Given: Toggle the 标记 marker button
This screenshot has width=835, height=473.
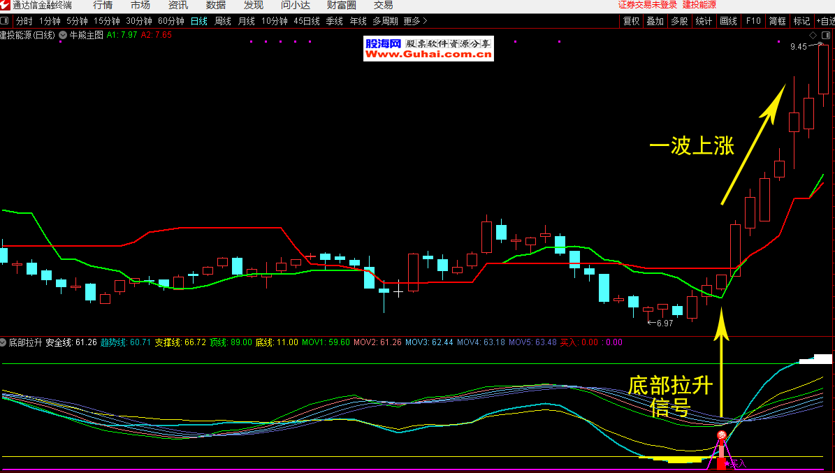Looking at the screenshot, I should coord(801,21).
